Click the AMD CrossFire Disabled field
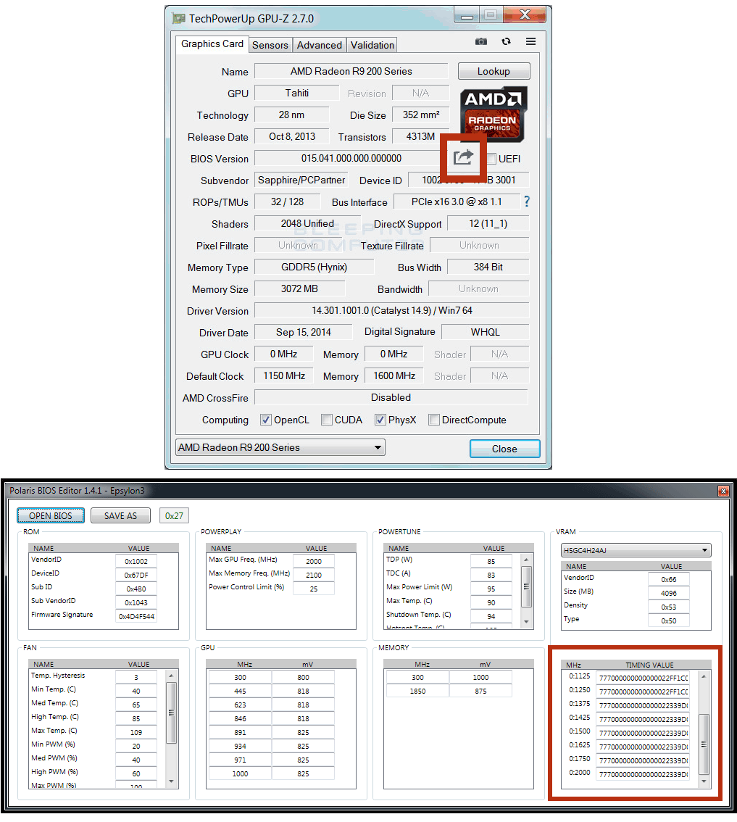The height and width of the screenshot is (822, 737). [x=391, y=397]
